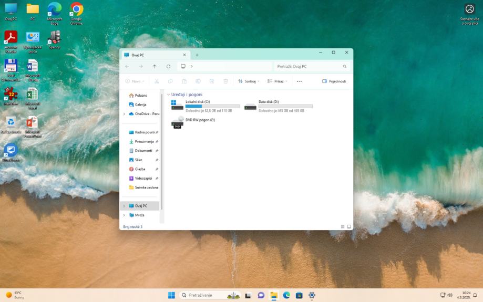The image size is (483, 302).
Task: Select UltraViewer desktop icon
Action: [11, 153]
